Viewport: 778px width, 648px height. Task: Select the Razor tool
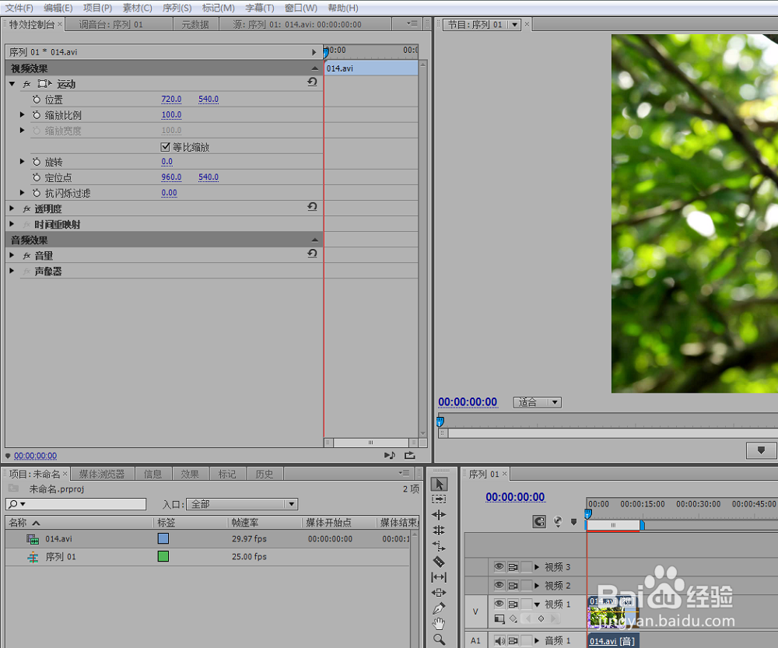[x=439, y=562]
